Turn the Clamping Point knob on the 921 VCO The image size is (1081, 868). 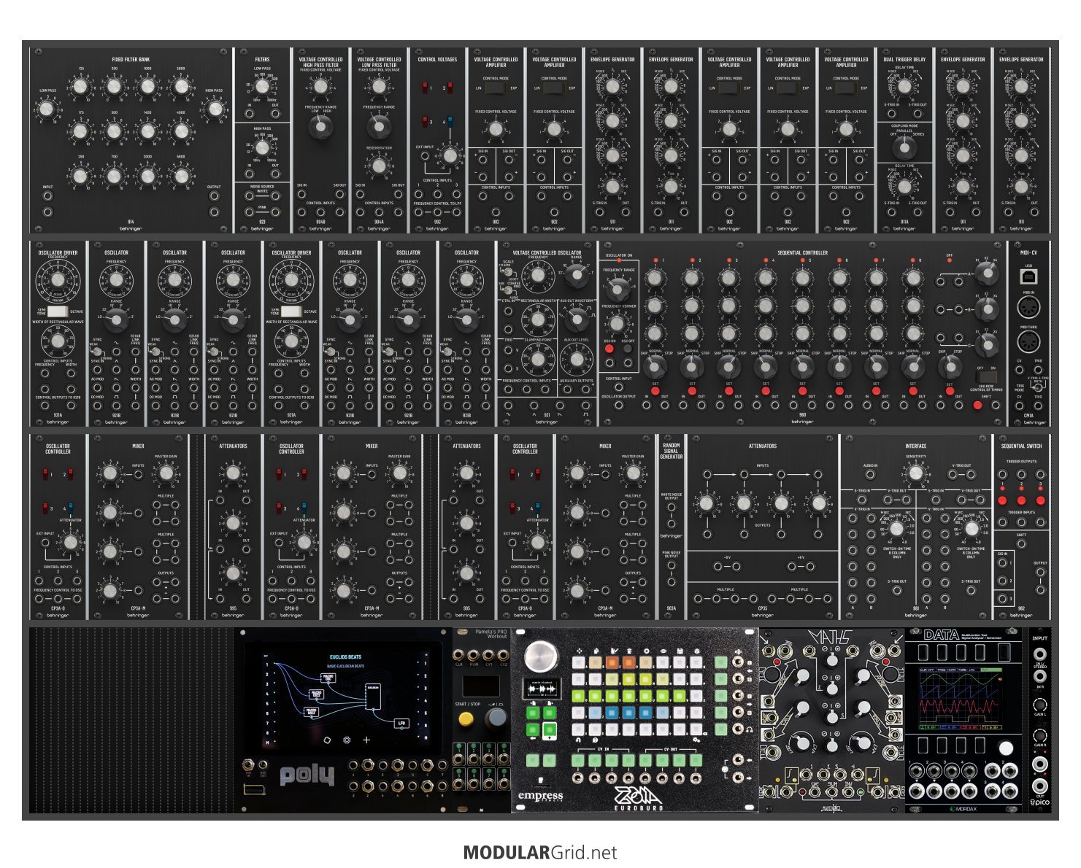pyautogui.click(x=538, y=359)
